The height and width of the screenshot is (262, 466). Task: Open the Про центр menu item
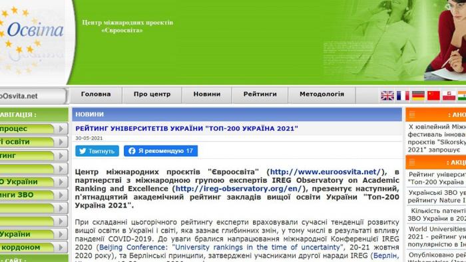click(x=152, y=94)
